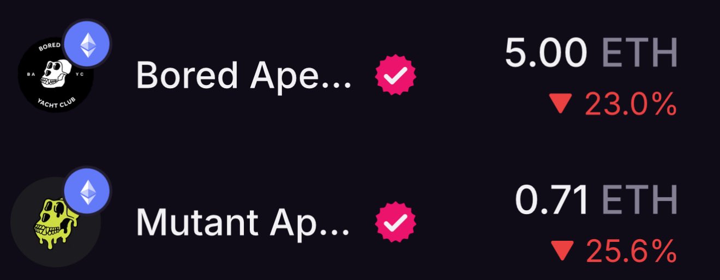Click the 23.0% price change text
720x280 pixels.
631,105
